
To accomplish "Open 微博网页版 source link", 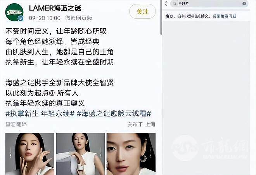I will (x=79, y=18).
